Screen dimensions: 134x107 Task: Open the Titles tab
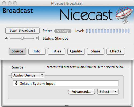tap(56, 51)
